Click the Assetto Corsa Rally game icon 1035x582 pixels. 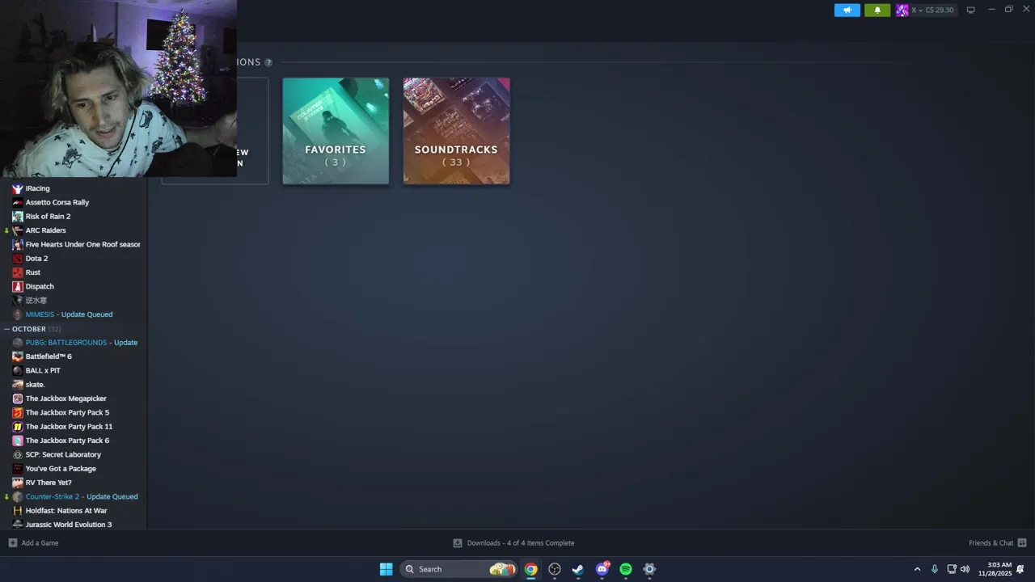[18, 202]
